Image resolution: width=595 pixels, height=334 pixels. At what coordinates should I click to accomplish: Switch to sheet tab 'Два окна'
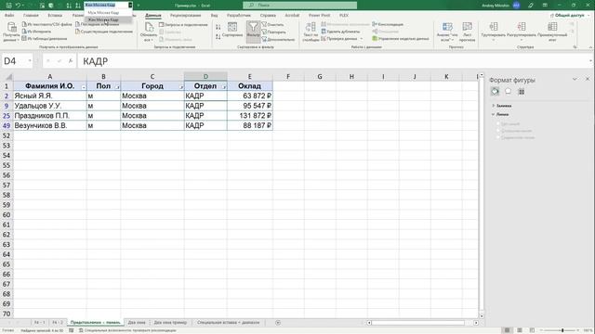[137, 322]
